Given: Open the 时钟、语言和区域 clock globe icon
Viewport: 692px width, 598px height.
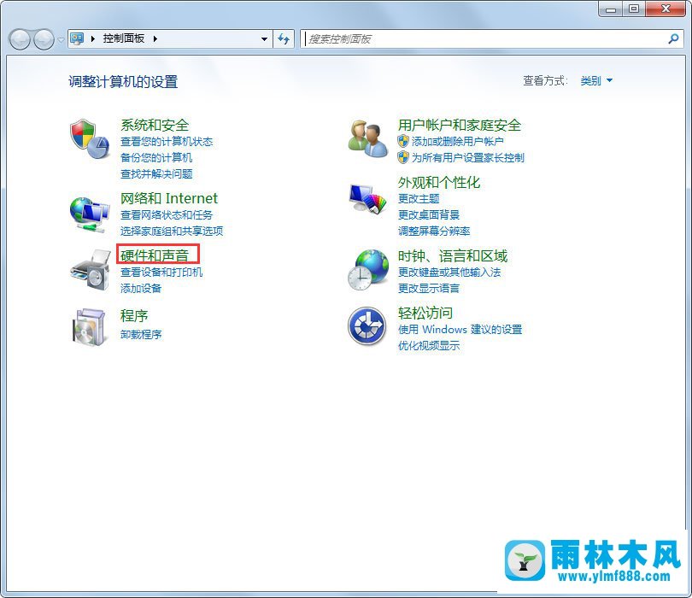Looking at the screenshot, I should coord(368,270).
